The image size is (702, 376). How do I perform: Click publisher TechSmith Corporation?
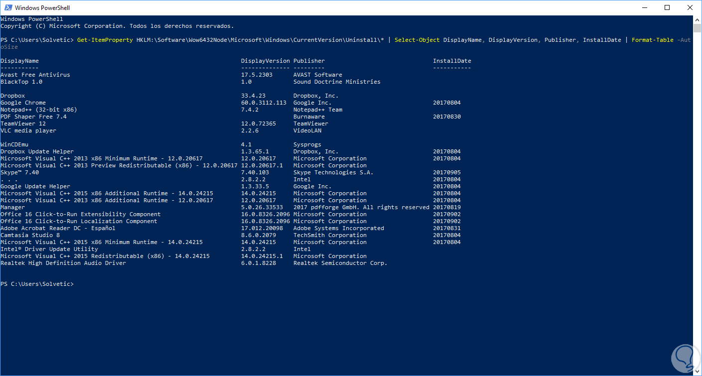point(330,235)
